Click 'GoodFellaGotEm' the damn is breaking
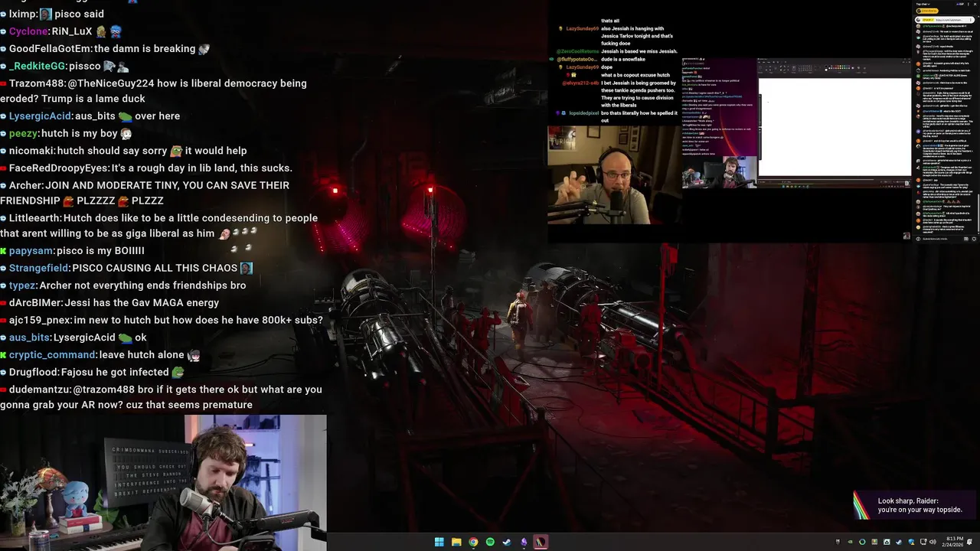 coord(105,49)
